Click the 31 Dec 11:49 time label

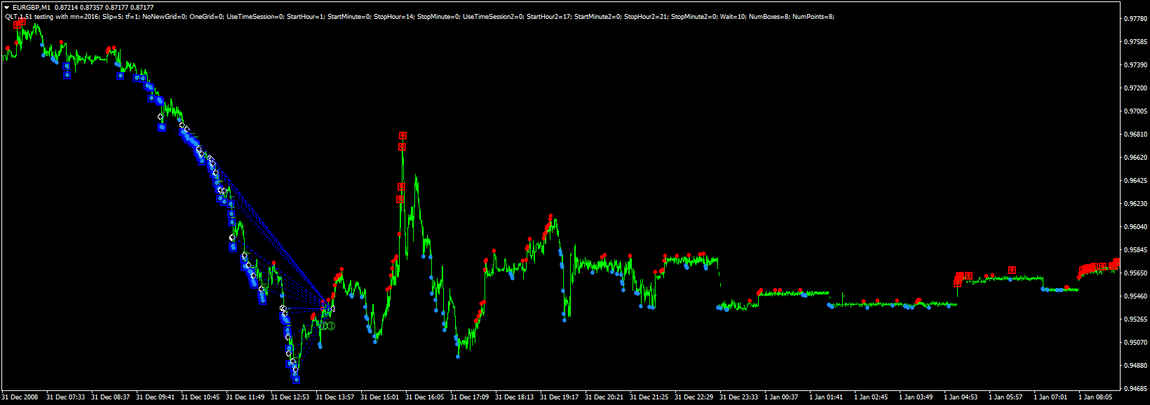pyautogui.click(x=245, y=397)
